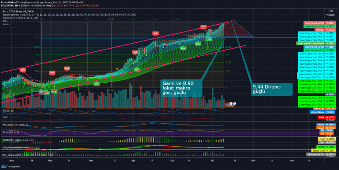Click the blue MACD 0.14195 value label
The width and height of the screenshot is (339, 170).
pyautogui.click(x=326, y=125)
